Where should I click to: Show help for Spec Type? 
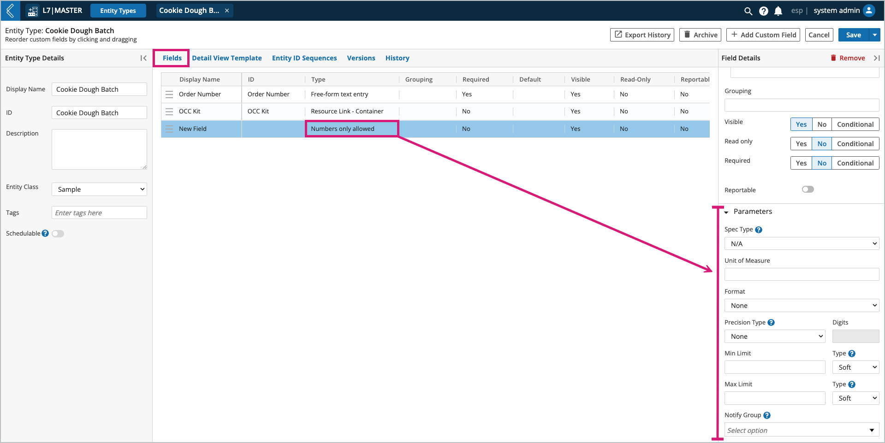click(759, 230)
